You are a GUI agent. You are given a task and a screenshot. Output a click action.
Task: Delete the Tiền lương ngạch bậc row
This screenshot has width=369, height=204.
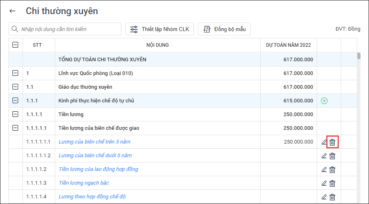click(332, 183)
